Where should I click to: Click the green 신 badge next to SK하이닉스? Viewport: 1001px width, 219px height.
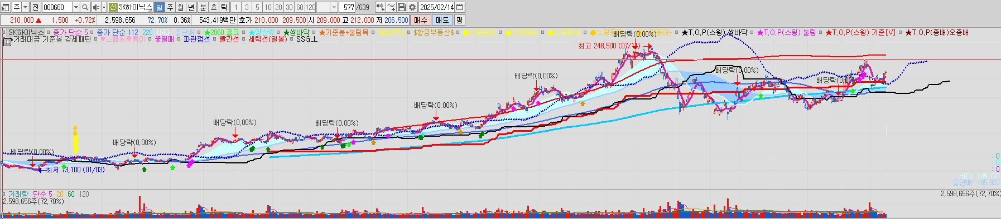point(113,7)
